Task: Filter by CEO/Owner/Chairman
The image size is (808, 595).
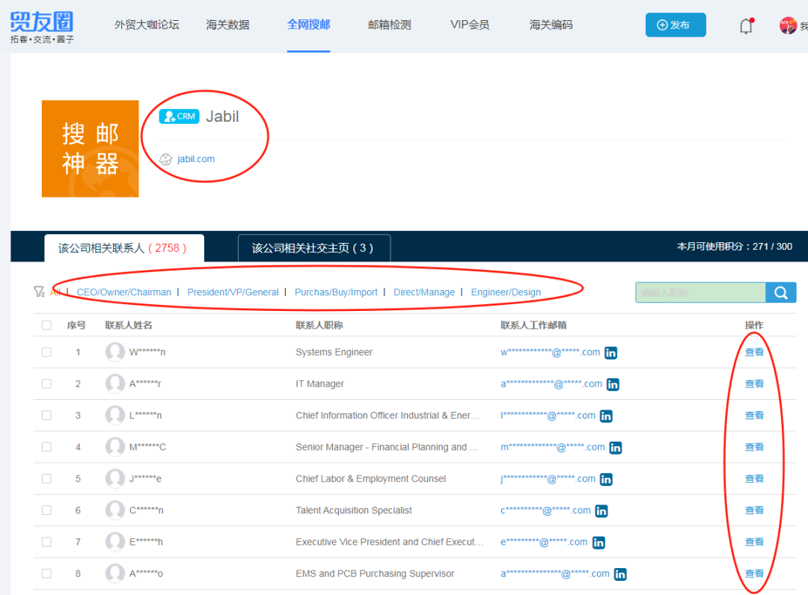Action: (x=124, y=292)
